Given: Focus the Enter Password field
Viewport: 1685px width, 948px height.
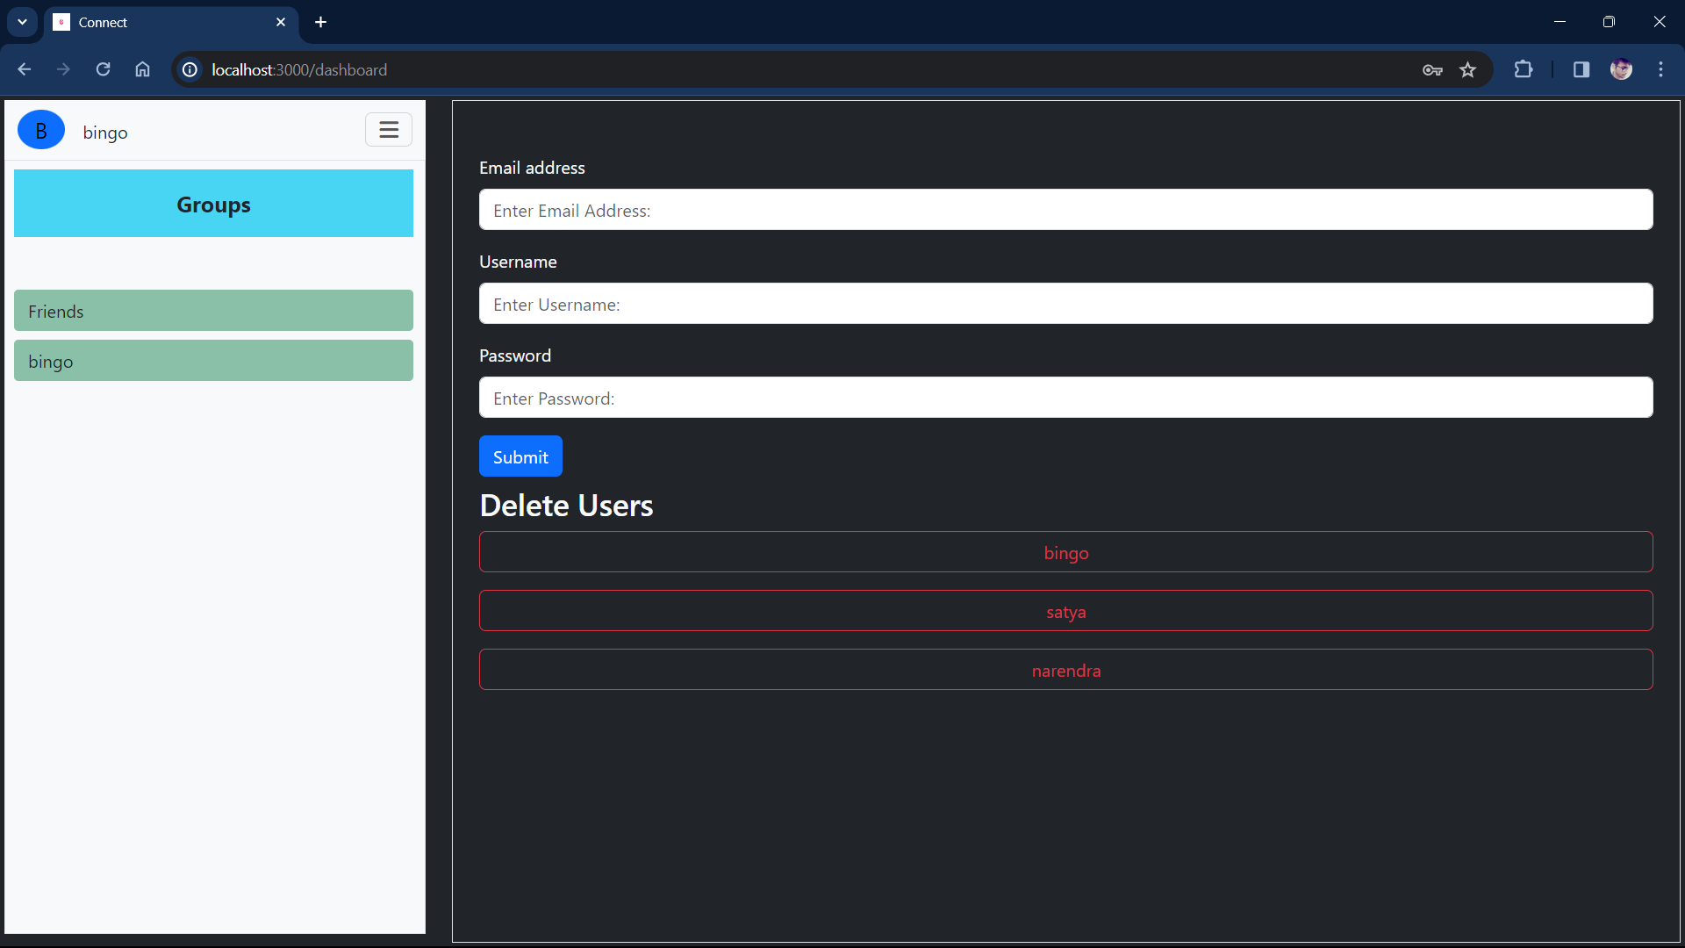Looking at the screenshot, I should pos(1065,398).
